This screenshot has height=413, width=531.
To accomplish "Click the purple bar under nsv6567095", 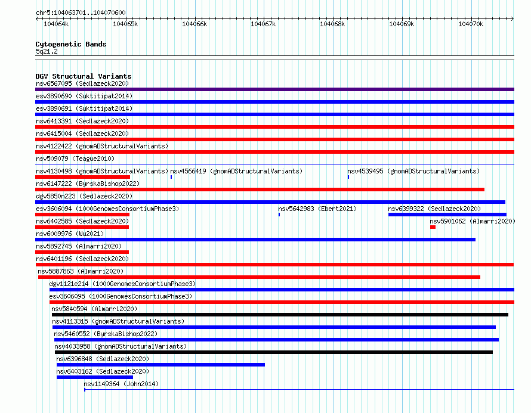I will coord(274,89).
